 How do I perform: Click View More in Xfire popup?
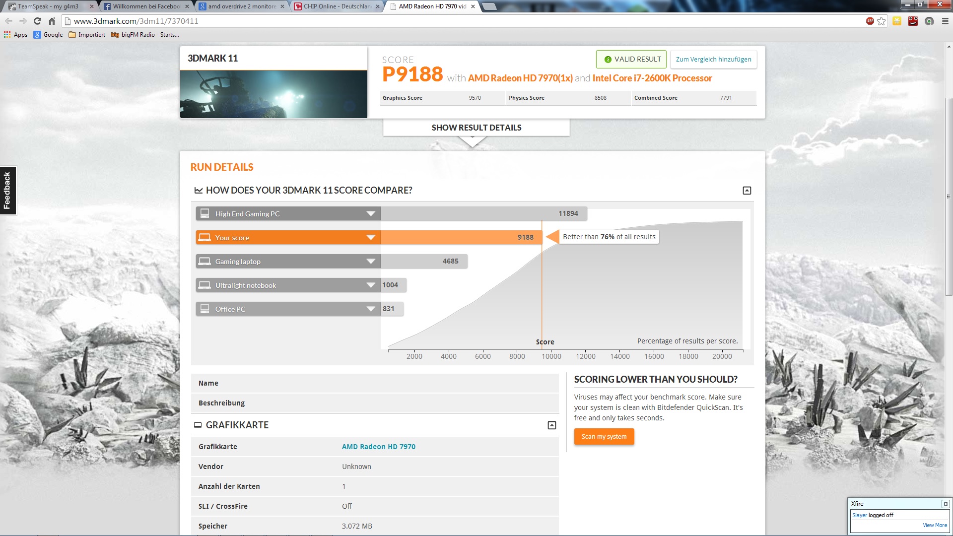point(935,525)
